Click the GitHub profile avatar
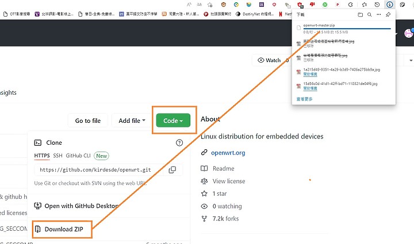Viewport: 414px width, 244px height. point(408,33)
